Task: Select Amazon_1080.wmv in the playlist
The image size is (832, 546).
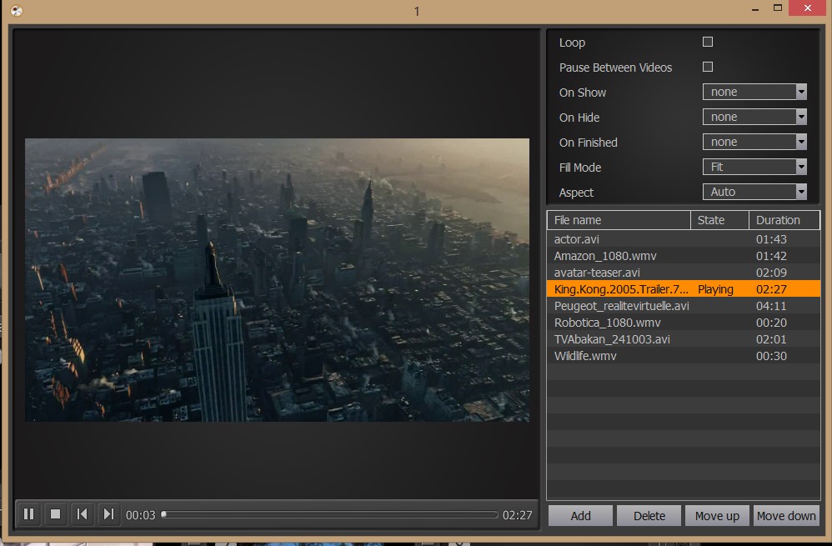Action: coord(684,256)
